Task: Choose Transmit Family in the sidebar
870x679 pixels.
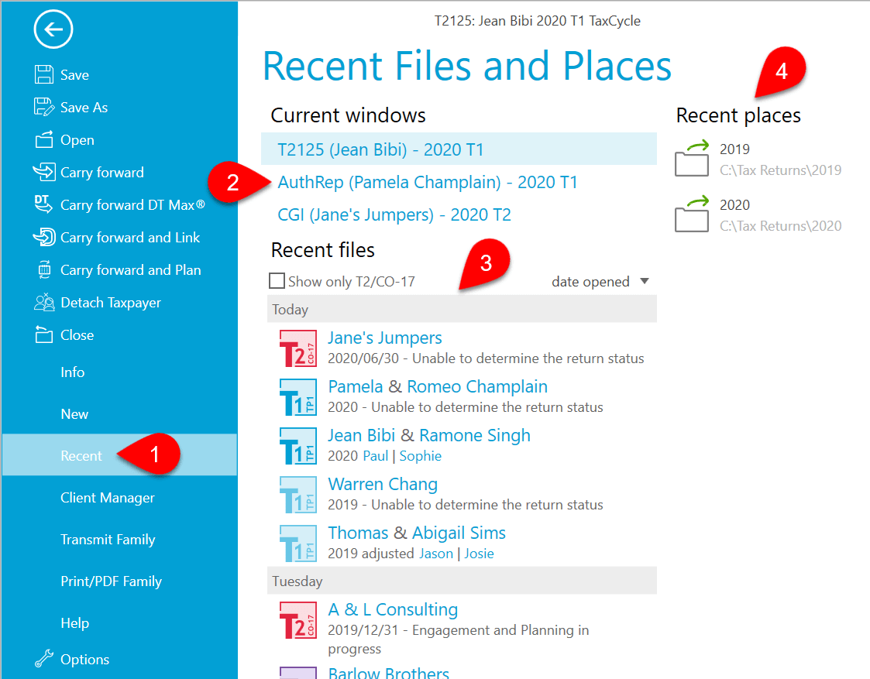Action: (x=108, y=540)
